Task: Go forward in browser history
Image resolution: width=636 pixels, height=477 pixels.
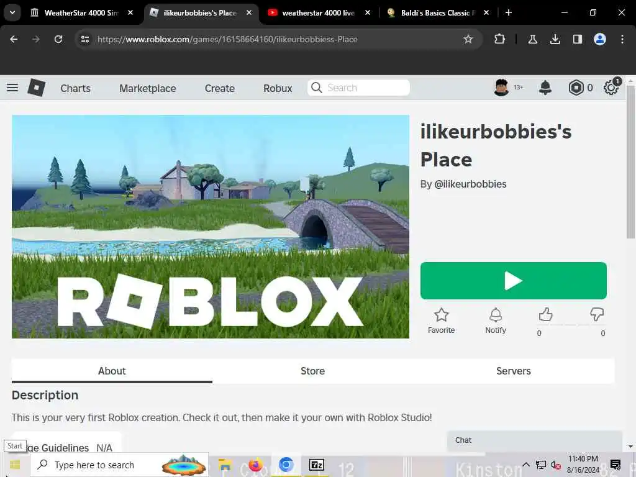Action: pyautogui.click(x=36, y=39)
